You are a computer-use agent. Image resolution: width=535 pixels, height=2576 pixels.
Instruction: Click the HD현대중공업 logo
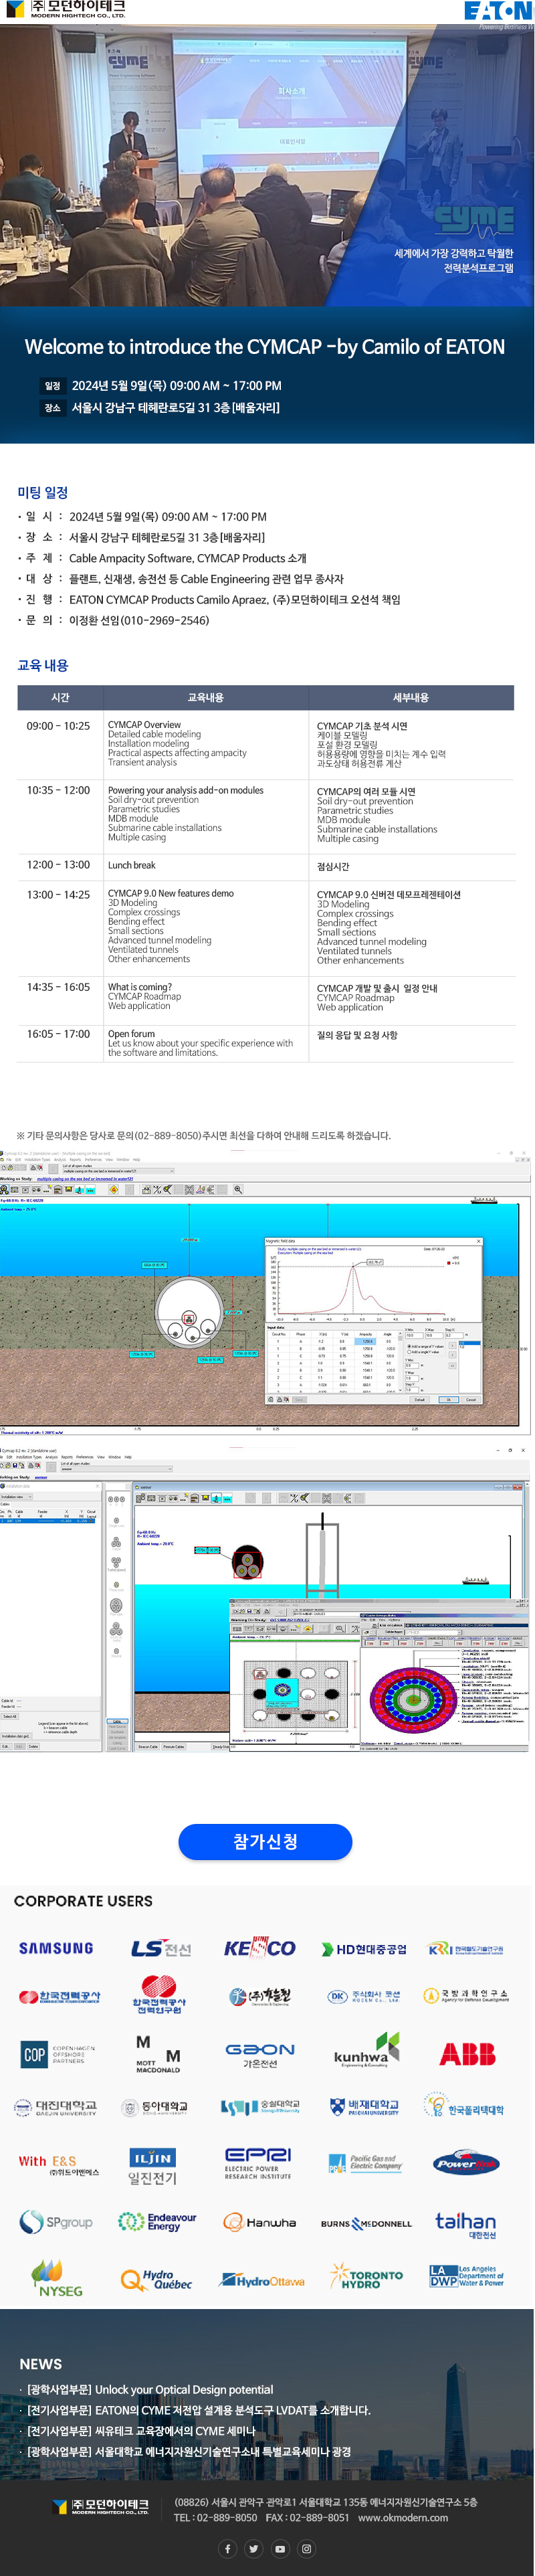pyautogui.click(x=364, y=1949)
